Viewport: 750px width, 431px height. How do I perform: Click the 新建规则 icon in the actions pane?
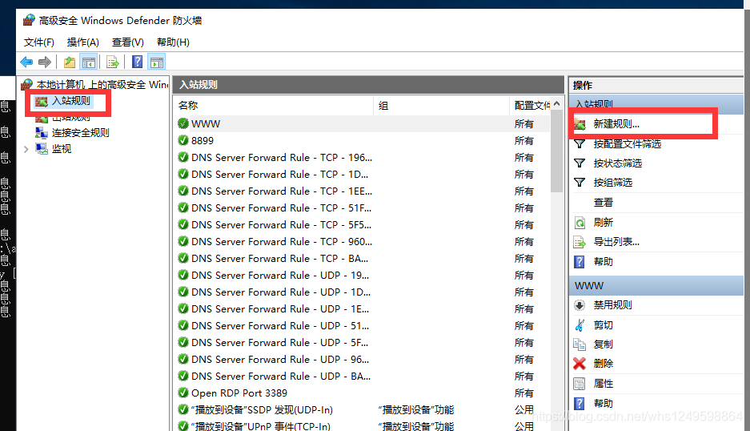click(580, 124)
